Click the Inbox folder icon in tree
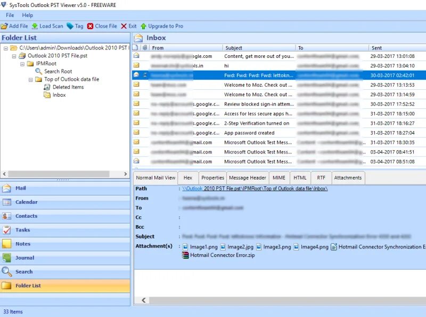The height and width of the screenshot is (317, 426). click(x=47, y=95)
